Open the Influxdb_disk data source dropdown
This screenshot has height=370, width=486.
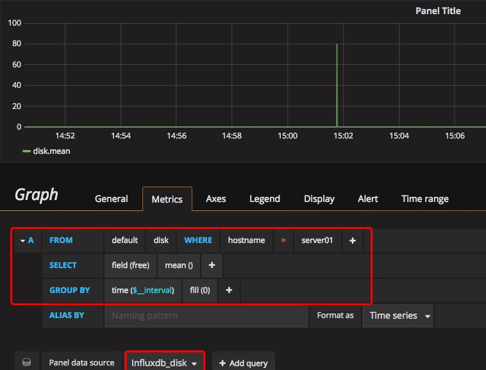[x=164, y=362]
